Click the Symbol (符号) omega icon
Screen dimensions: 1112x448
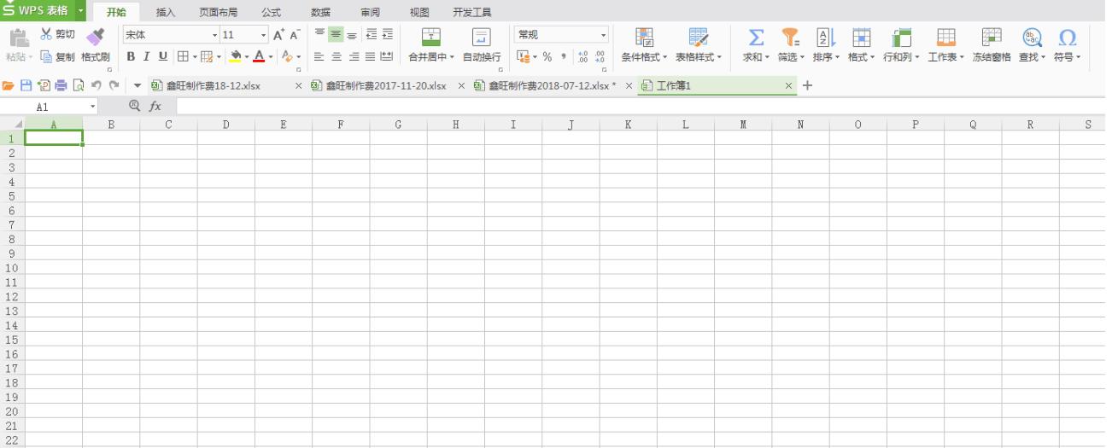[1067, 37]
